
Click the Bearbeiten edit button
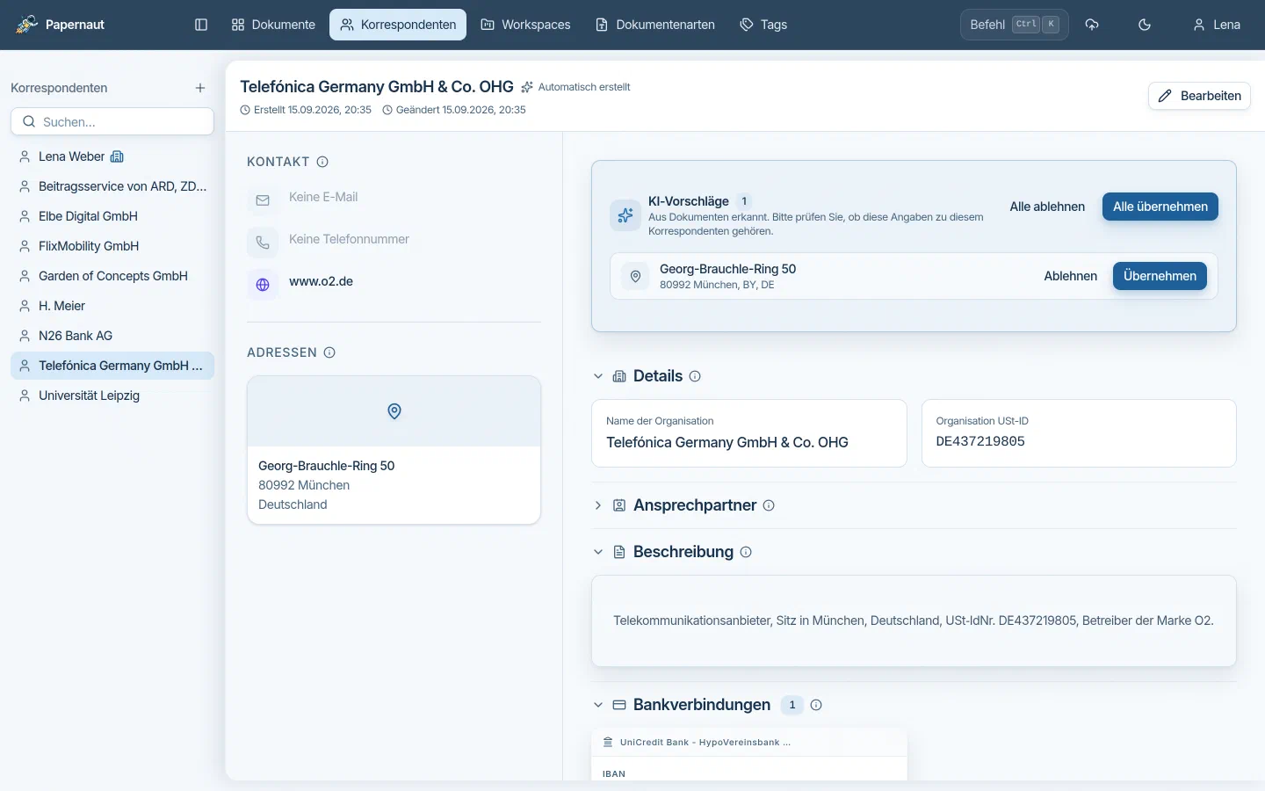pos(1199,96)
